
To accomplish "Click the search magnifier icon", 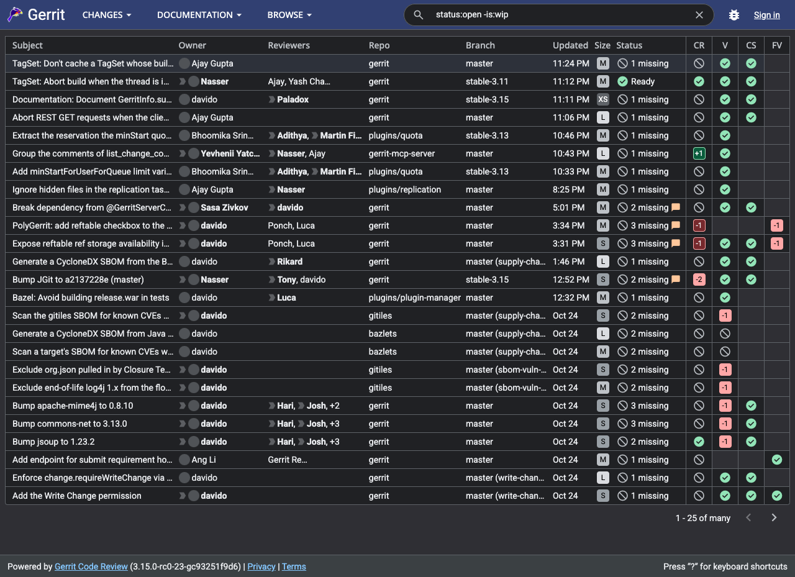I will [419, 15].
